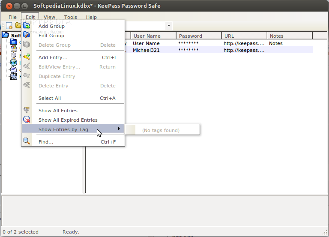Open the File menu

(12, 17)
